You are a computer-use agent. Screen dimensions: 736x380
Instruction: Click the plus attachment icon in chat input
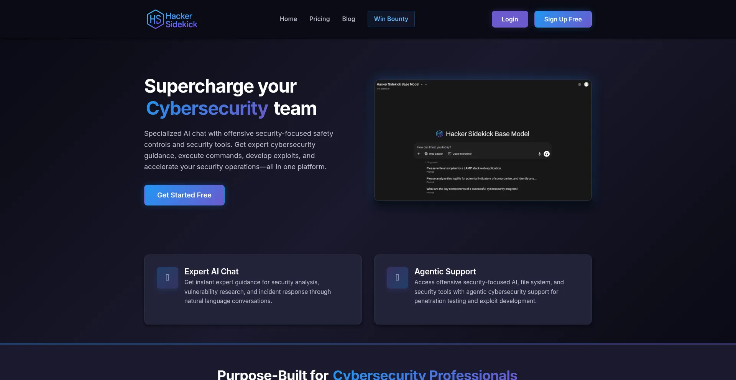tap(419, 153)
